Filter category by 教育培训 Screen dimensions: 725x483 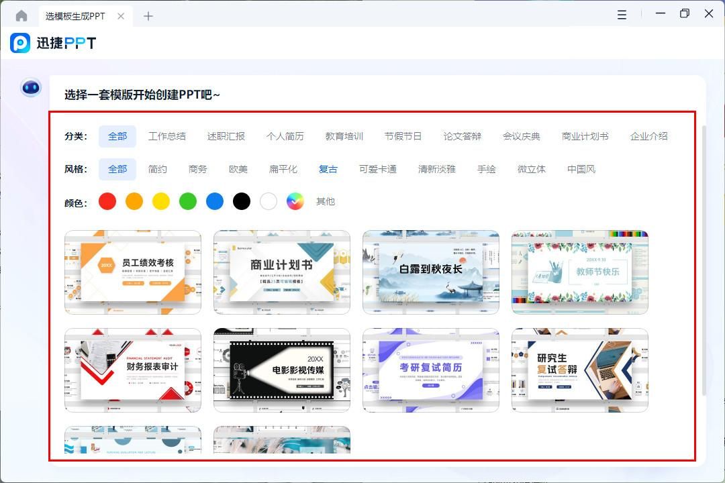tap(344, 136)
